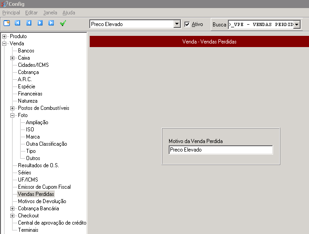Go to the next record

click(x=40, y=23)
